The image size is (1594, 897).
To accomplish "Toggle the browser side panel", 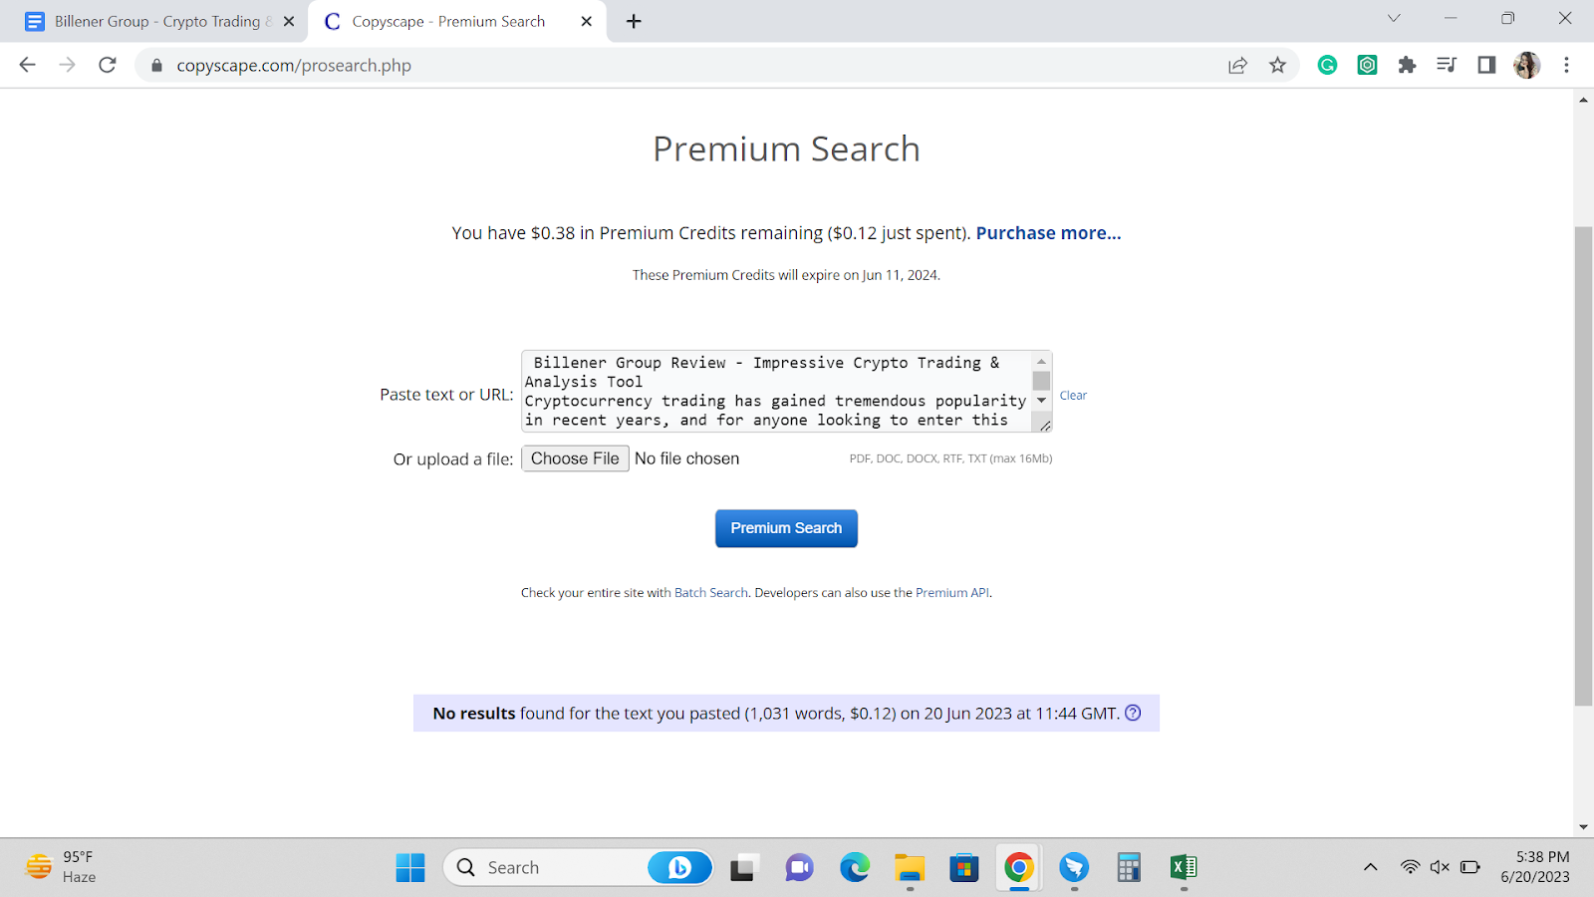I will [1486, 65].
